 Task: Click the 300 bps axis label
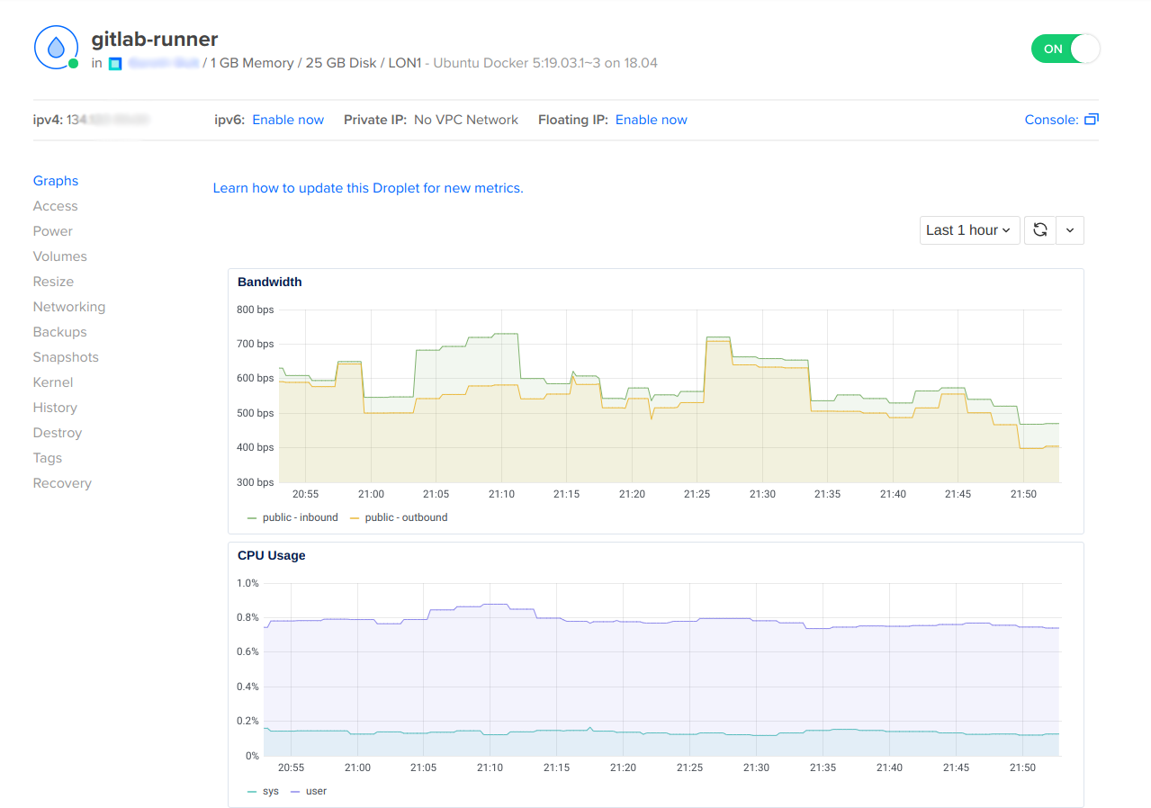(256, 482)
